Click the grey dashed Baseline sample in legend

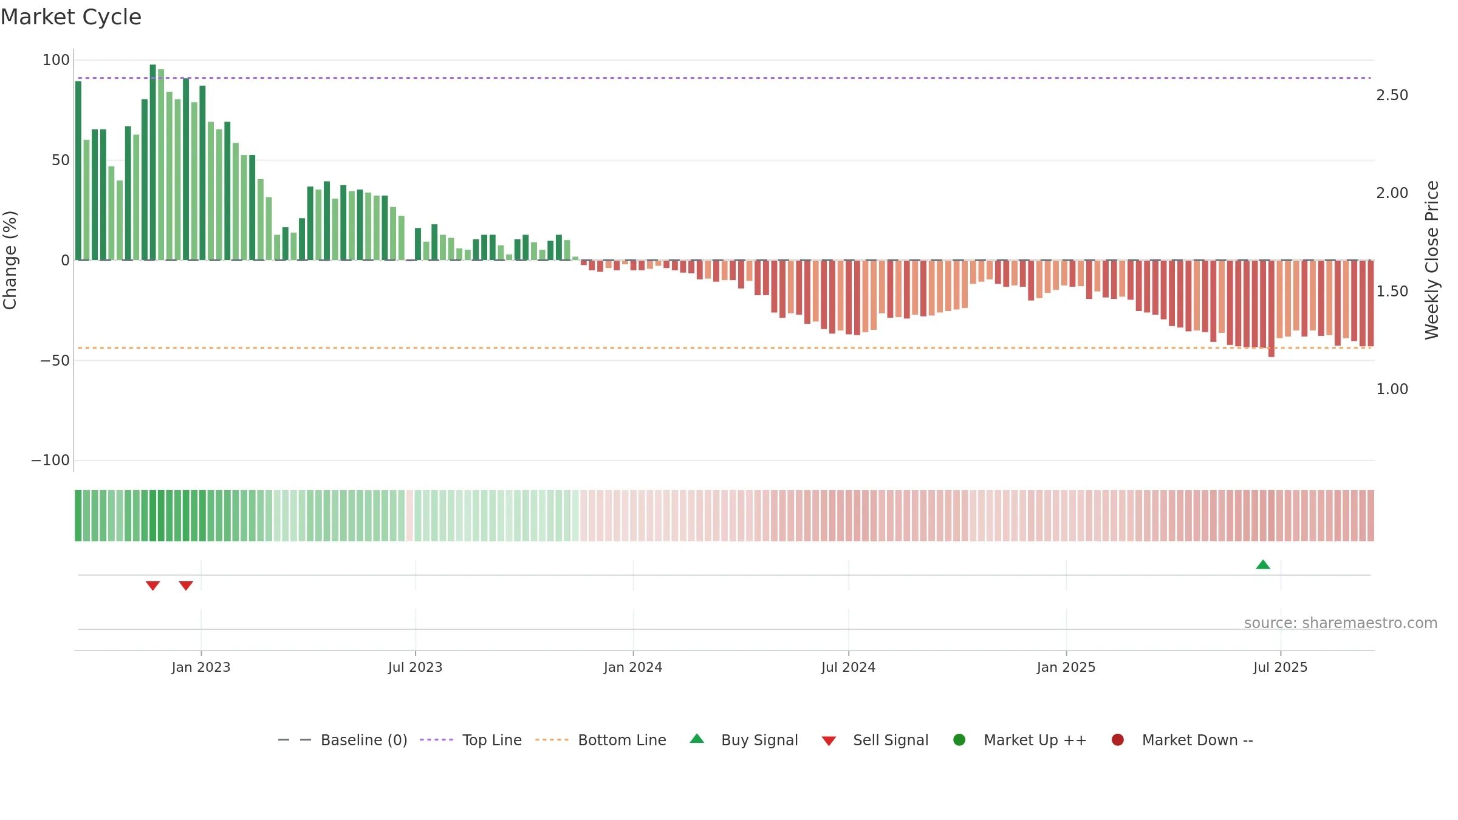click(x=295, y=740)
